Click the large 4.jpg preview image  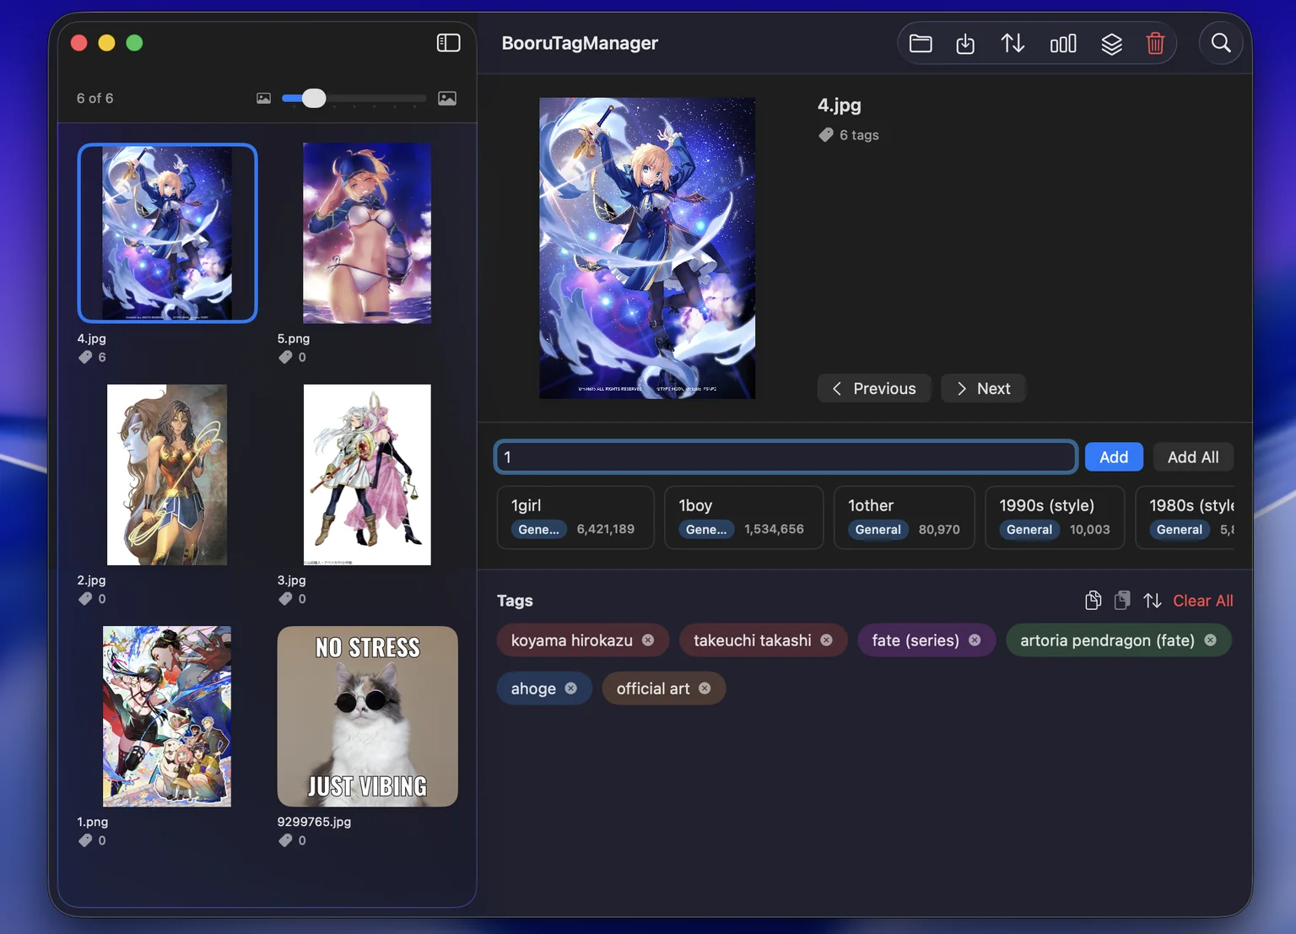point(647,248)
